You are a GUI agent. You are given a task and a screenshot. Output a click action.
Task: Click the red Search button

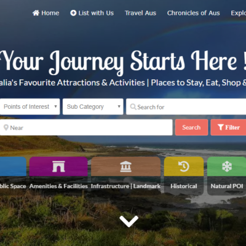[x=191, y=127]
